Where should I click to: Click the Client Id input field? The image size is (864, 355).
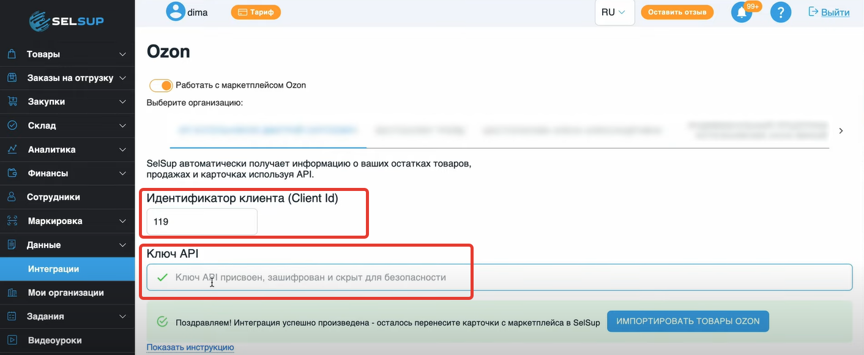pyautogui.click(x=202, y=222)
